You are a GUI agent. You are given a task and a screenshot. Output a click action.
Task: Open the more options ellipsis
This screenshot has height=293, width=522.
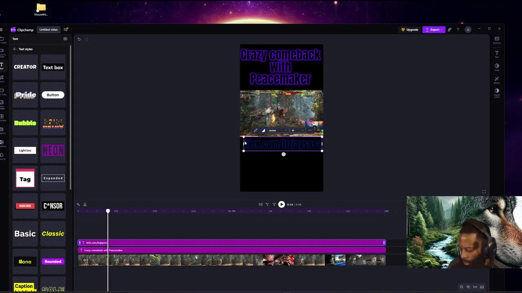pos(310,131)
